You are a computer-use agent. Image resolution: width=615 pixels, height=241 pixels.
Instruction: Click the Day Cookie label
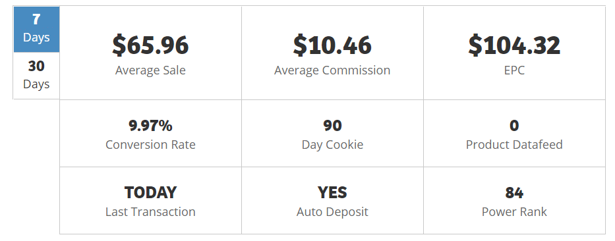point(332,145)
